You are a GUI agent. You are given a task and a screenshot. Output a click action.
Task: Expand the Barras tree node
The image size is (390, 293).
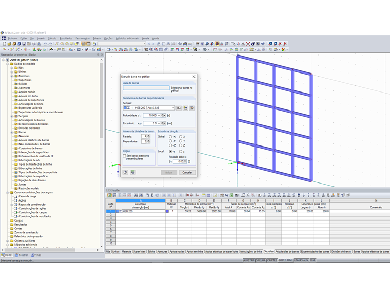(x=12, y=132)
